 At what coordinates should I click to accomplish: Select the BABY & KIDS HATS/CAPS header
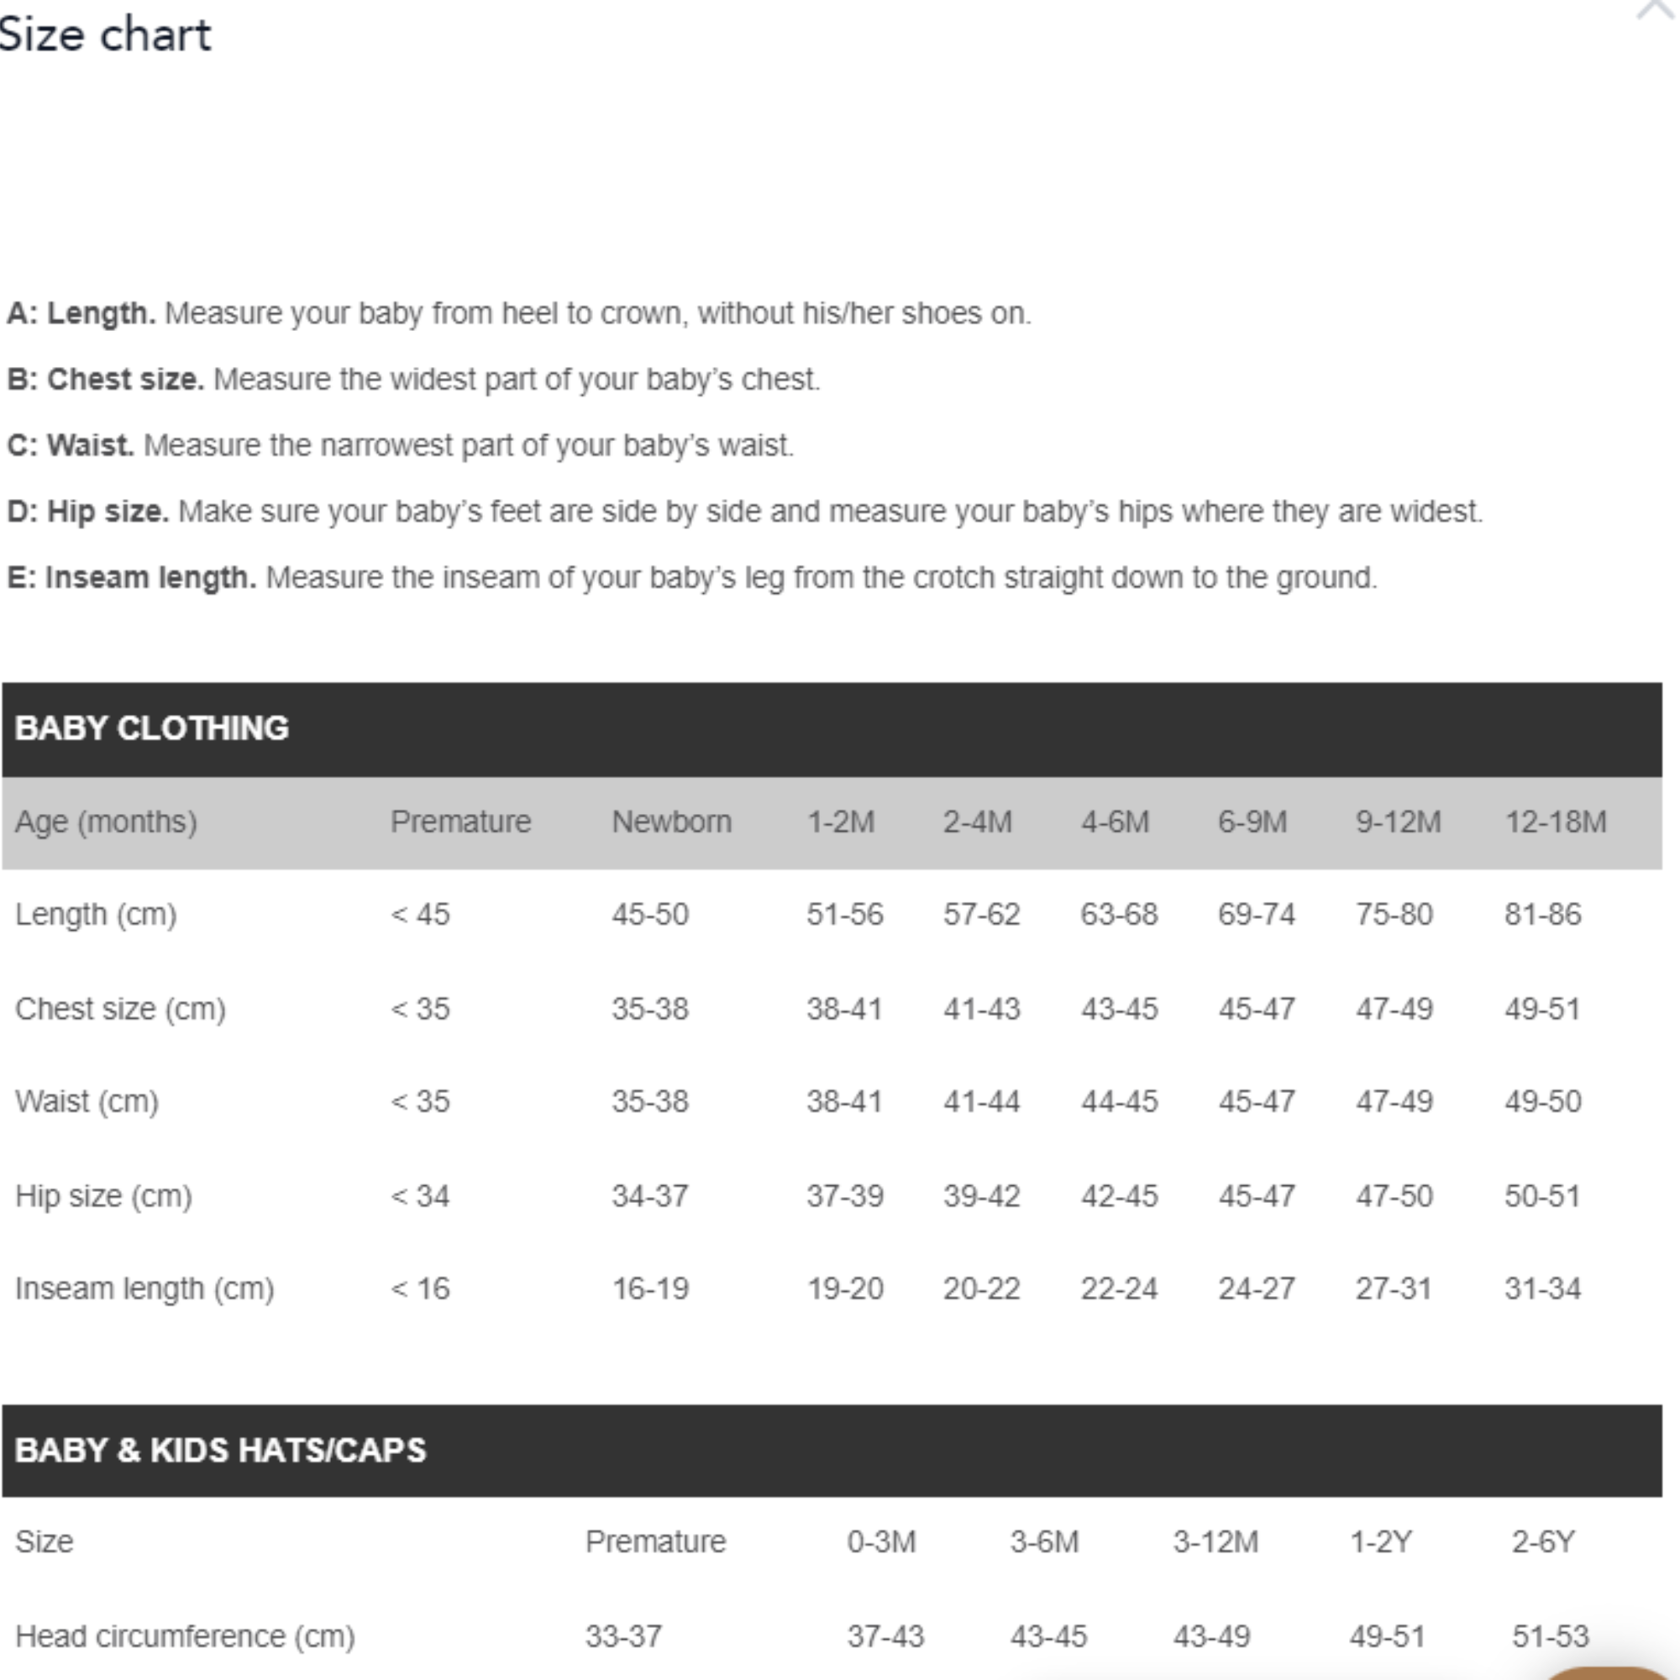pyautogui.click(x=221, y=1451)
